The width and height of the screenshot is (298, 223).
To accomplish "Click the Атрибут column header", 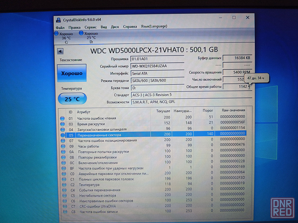I will click(x=84, y=112).
